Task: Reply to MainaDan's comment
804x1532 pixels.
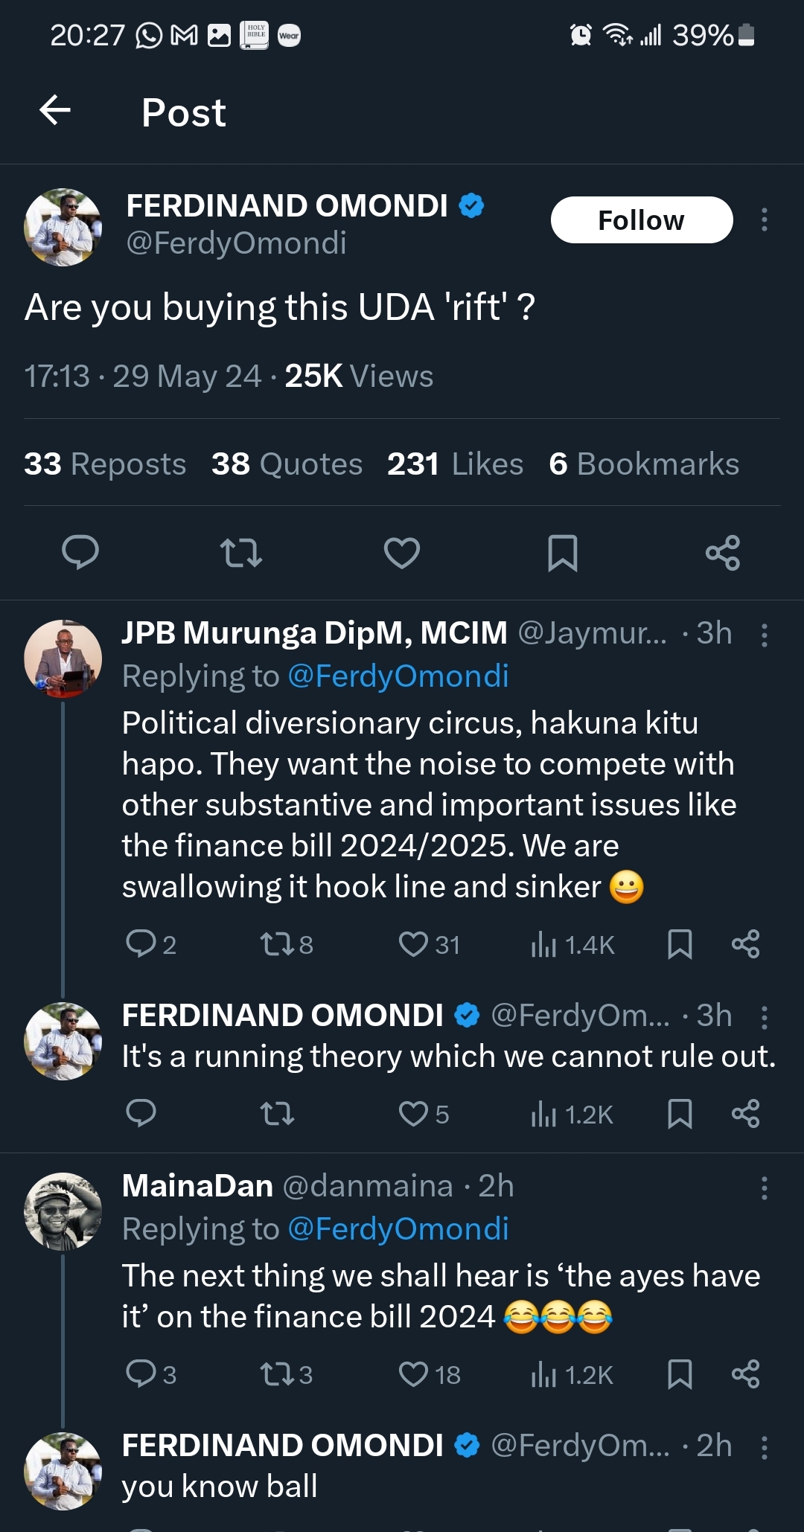Action: (x=141, y=1374)
